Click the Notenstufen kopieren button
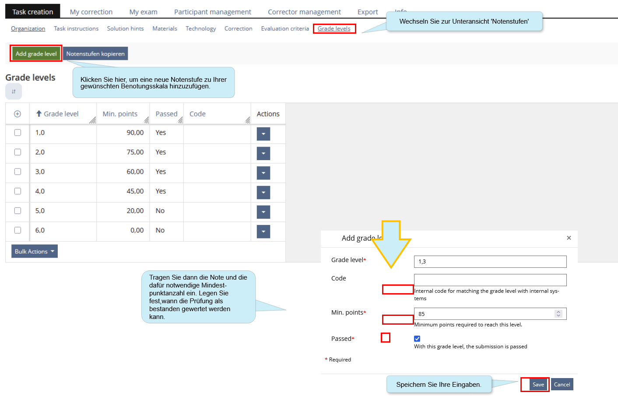 tap(95, 54)
